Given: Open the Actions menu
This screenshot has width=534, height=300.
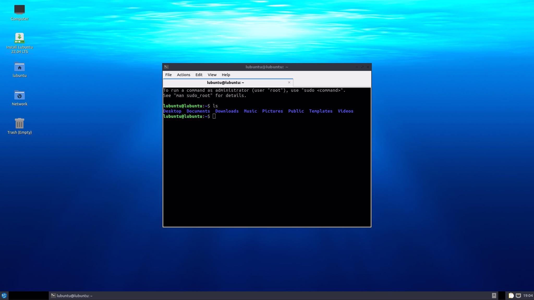Looking at the screenshot, I should (183, 75).
